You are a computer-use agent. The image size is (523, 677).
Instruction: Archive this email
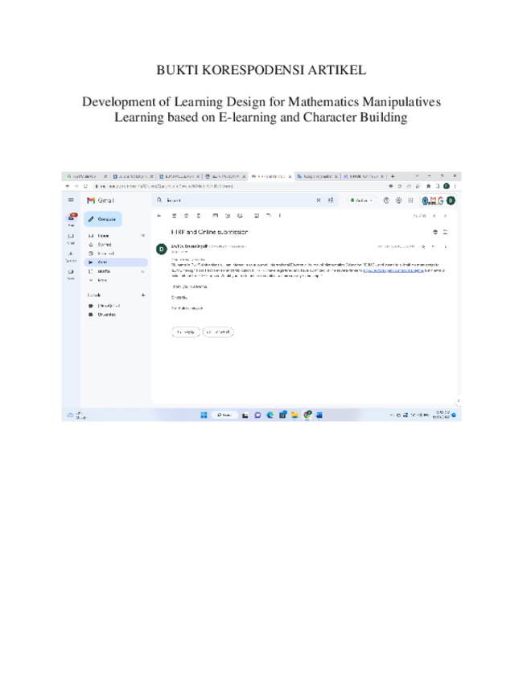pos(175,216)
